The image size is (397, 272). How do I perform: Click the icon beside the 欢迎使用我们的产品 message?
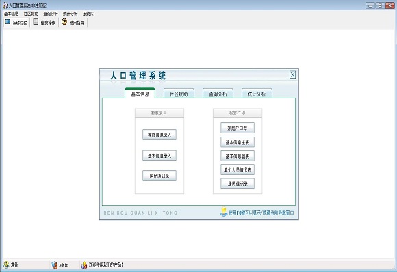pyautogui.click(x=84, y=264)
